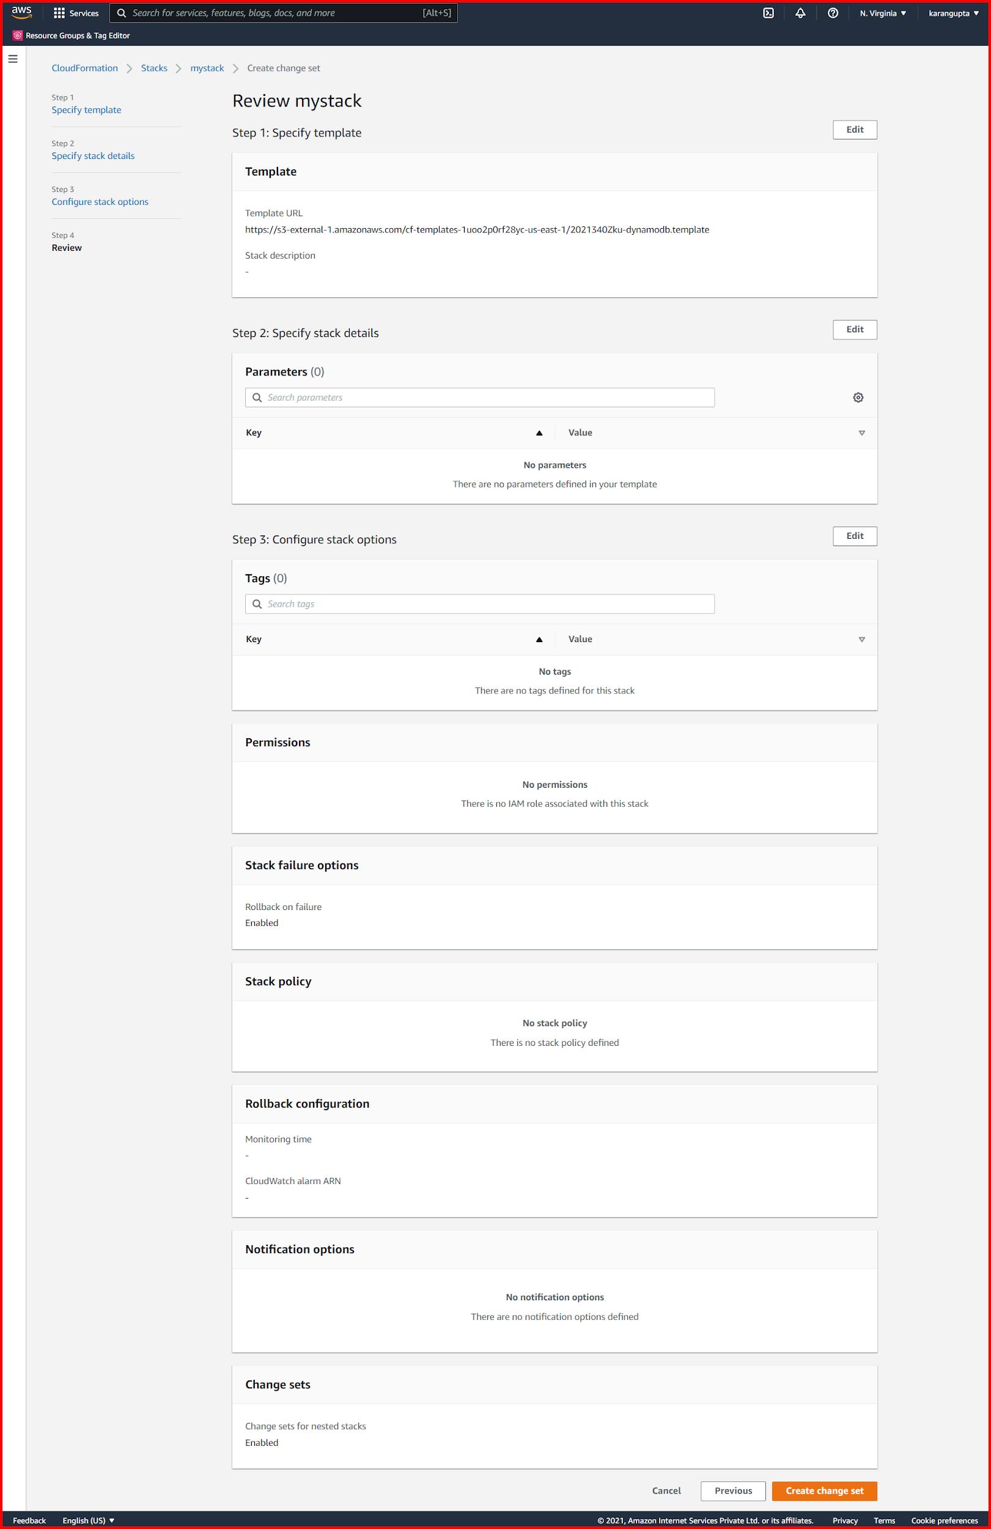Click the Create change set button
This screenshot has width=991, height=1529.
pos(824,1490)
